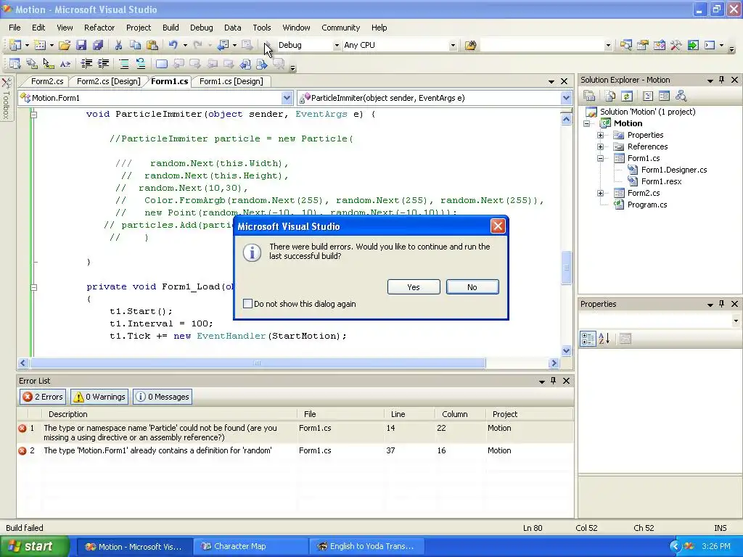Collapse the Form1.cs node in solution tree
This screenshot has height=557, width=743.
click(x=600, y=158)
